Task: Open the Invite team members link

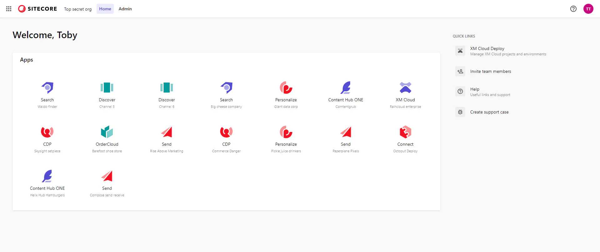Action: 491,71
